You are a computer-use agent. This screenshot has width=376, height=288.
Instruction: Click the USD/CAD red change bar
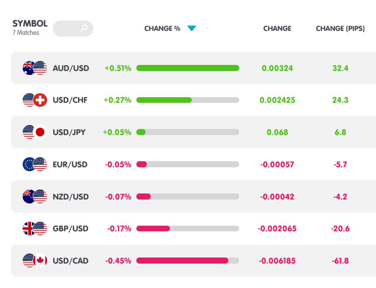(182, 261)
